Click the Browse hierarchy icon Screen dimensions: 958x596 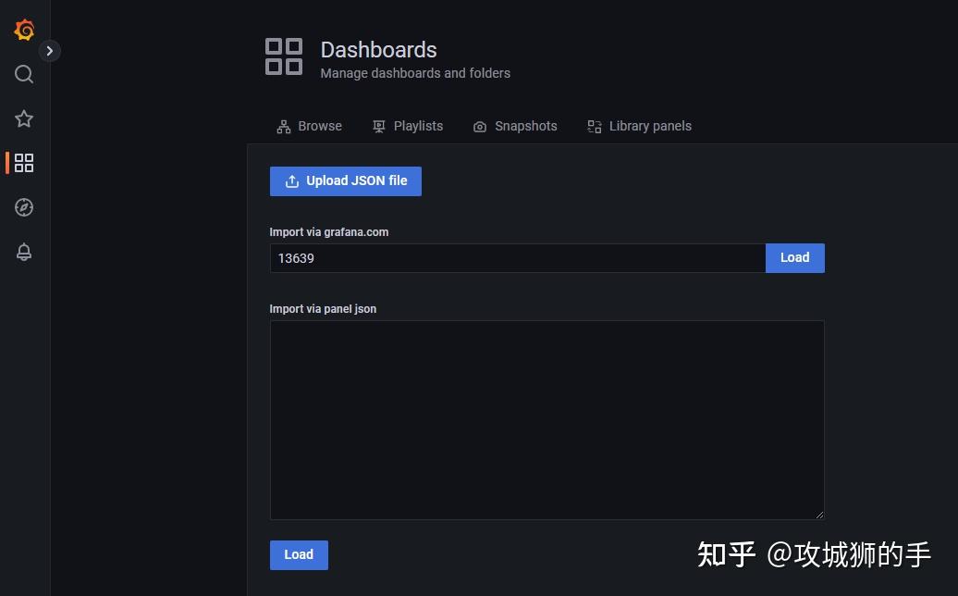[x=283, y=126]
